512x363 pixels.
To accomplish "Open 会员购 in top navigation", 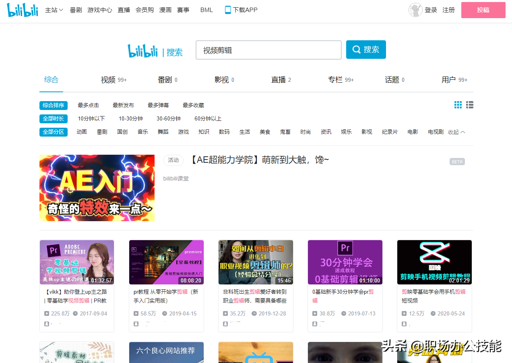I will (x=145, y=10).
